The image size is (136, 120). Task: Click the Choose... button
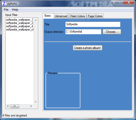[112, 32]
